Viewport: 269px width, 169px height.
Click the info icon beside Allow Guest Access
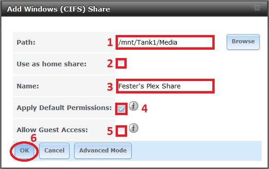pyautogui.click(x=134, y=128)
